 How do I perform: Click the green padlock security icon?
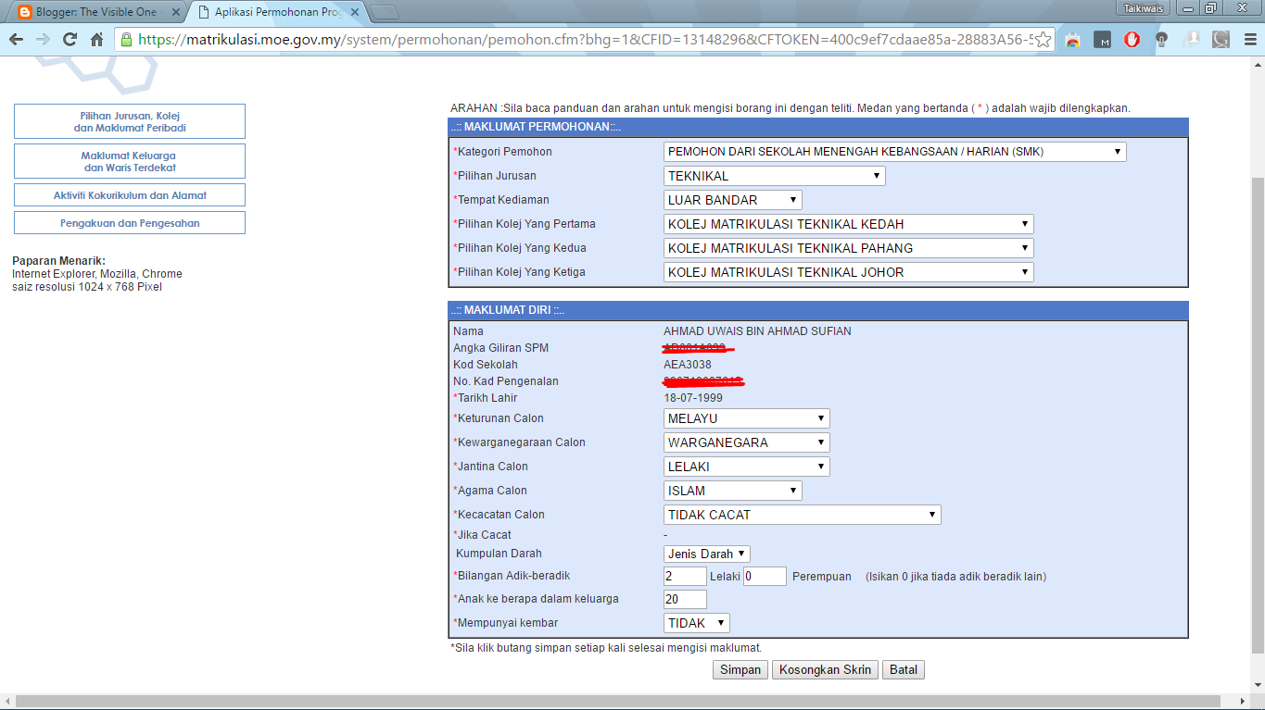tap(127, 40)
